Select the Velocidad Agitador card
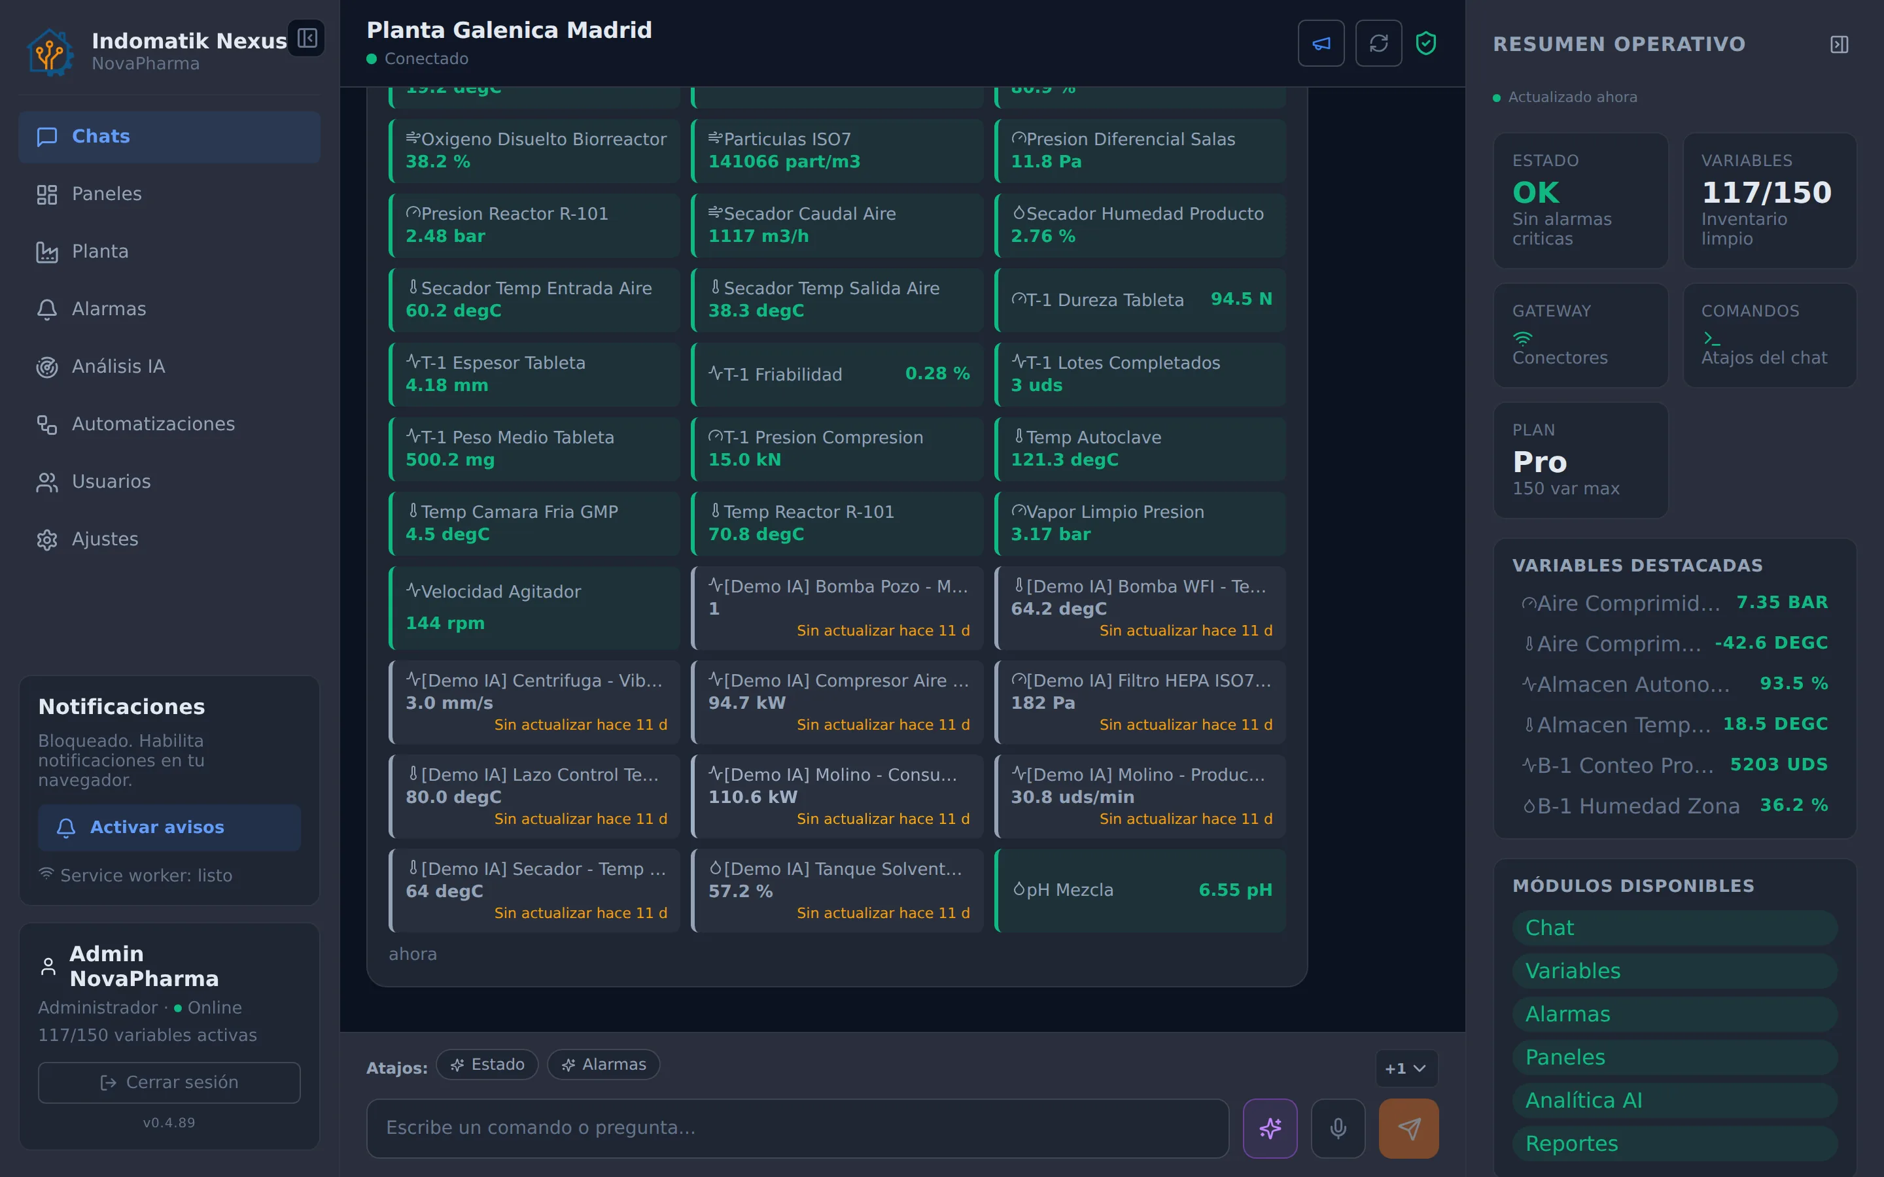 tap(535, 608)
